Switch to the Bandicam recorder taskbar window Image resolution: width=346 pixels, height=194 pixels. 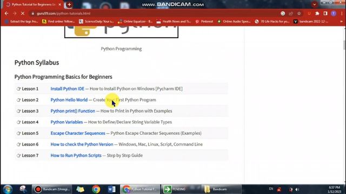tap(52, 189)
